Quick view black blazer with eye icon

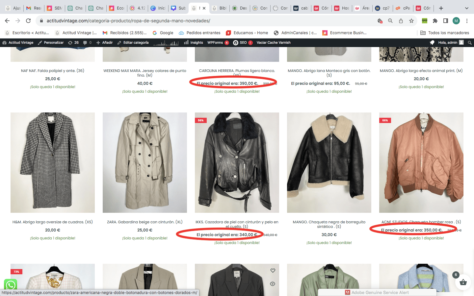pyautogui.click(x=273, y=284)
